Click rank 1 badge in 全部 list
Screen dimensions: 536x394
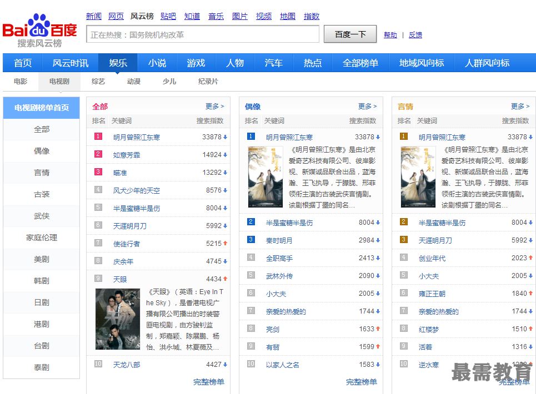[98, 137]
